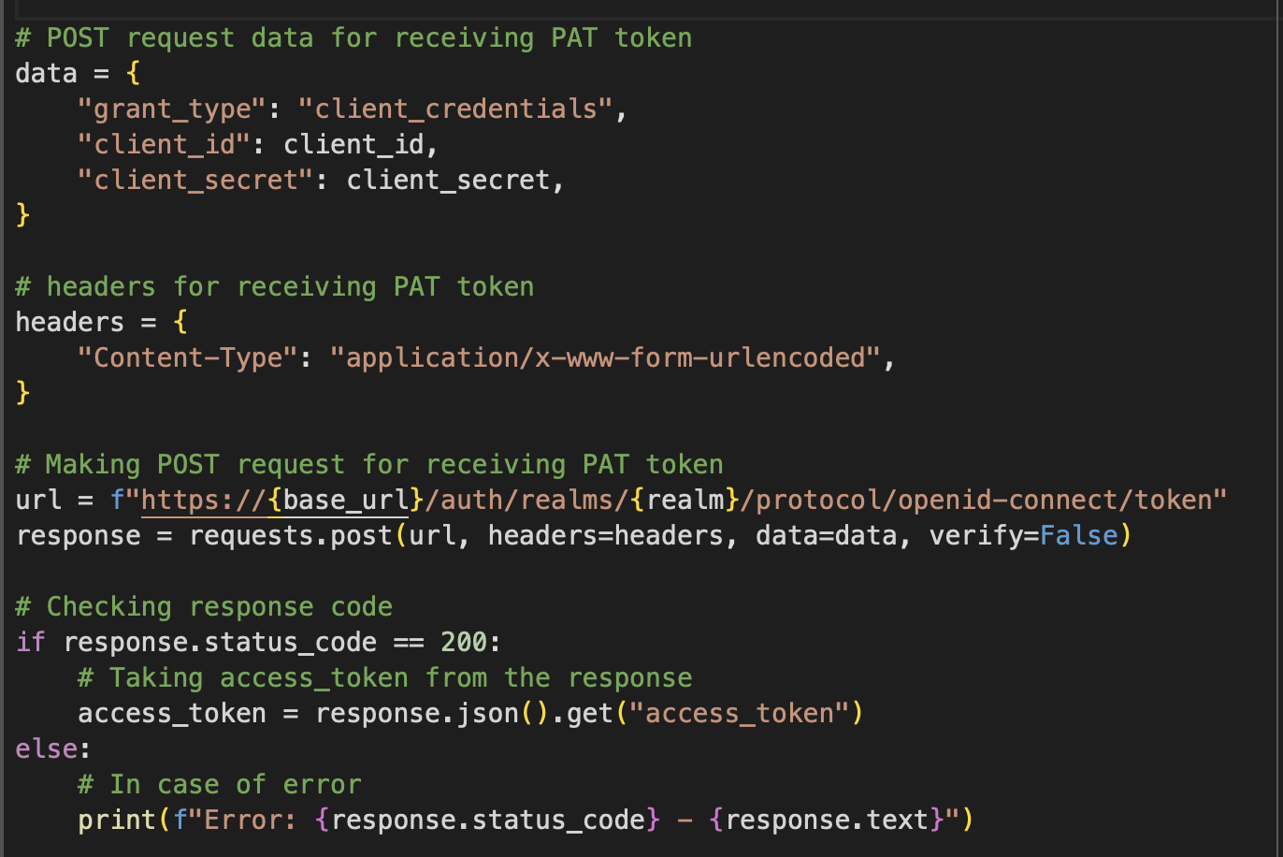The height and width of the screenshot is (857, 1283).
Task: Select the "client_credentials" string value
Action: point(455,109)
